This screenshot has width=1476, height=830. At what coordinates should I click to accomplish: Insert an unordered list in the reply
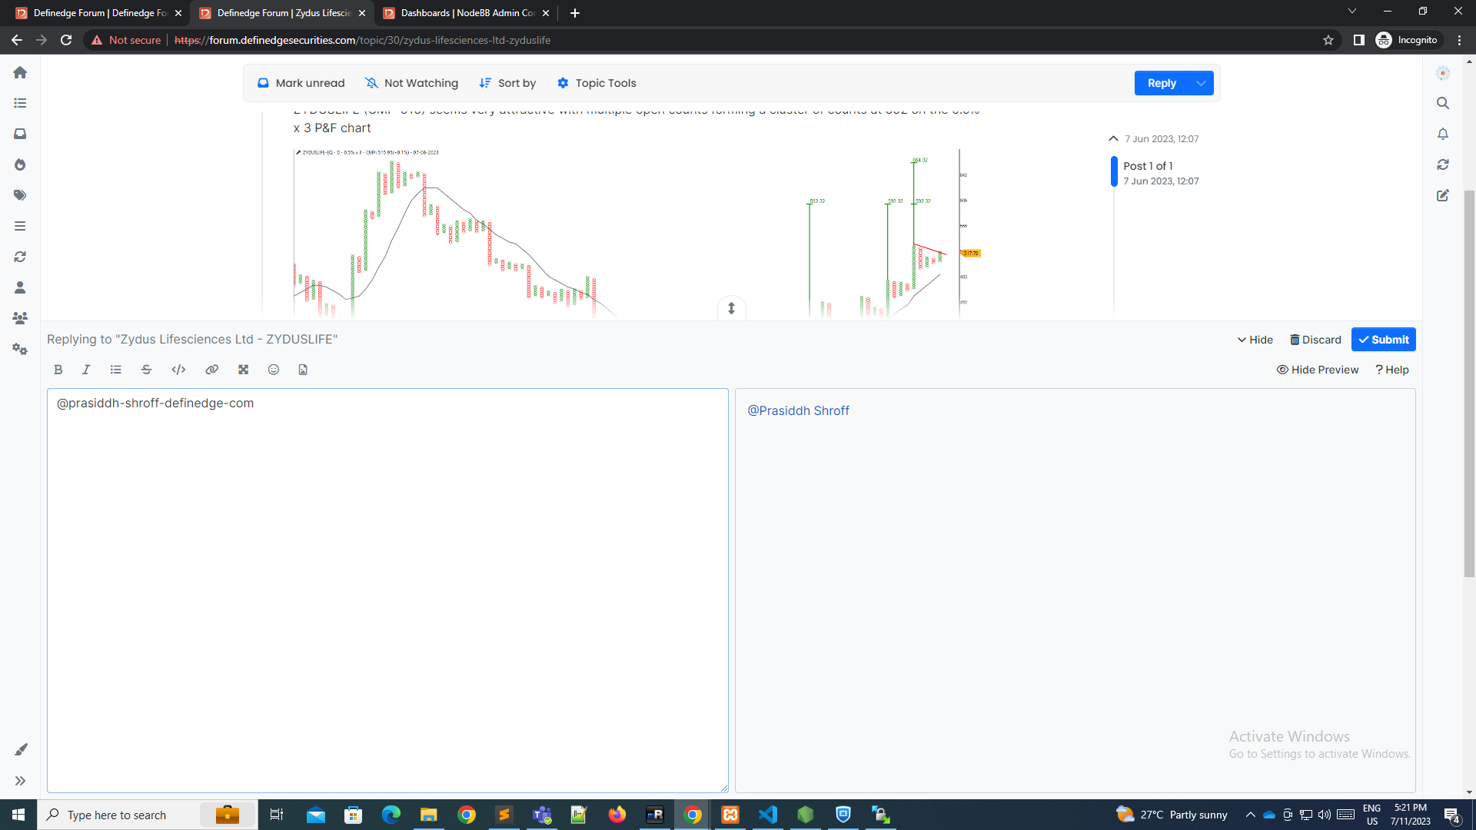coord(115,370)
